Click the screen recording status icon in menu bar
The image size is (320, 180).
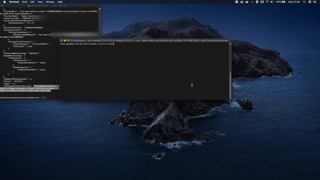pyautogui.click(x=236, y=2)
